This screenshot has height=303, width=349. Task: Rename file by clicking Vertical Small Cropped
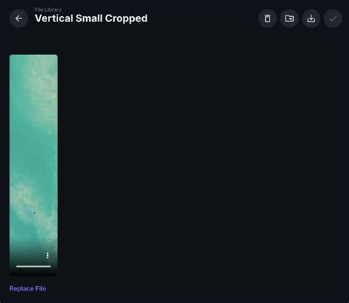pos(91,18)
